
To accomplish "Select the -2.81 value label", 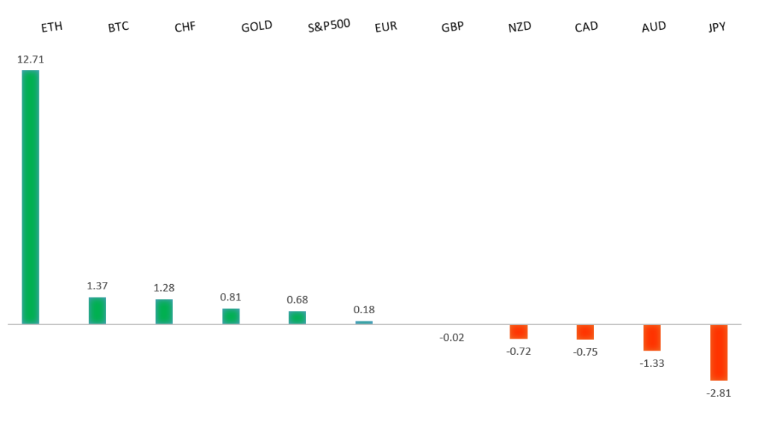I will point(718,392).
